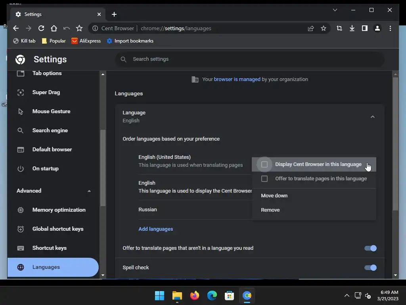Viewport: 406px width, 305px height.
Task: Close the Settings tab
Action: [99, 14]
